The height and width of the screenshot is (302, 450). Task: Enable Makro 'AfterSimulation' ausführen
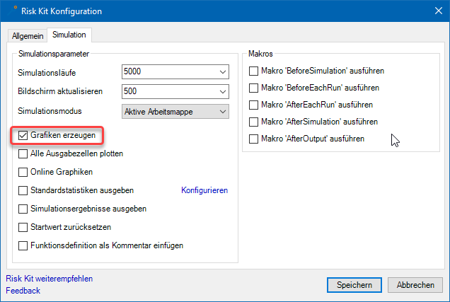(253, 122)
